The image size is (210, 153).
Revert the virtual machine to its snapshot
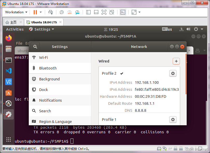point(69,12)
